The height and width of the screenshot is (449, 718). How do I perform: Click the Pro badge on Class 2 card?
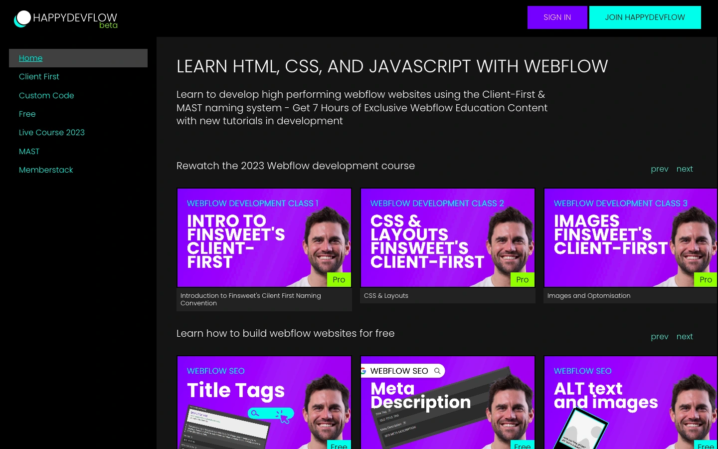pos(523,280)
